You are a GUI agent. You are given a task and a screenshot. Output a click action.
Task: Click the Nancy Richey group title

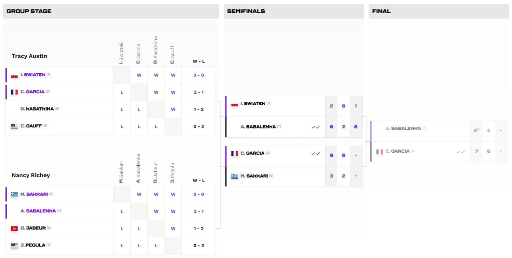(31, 175)
